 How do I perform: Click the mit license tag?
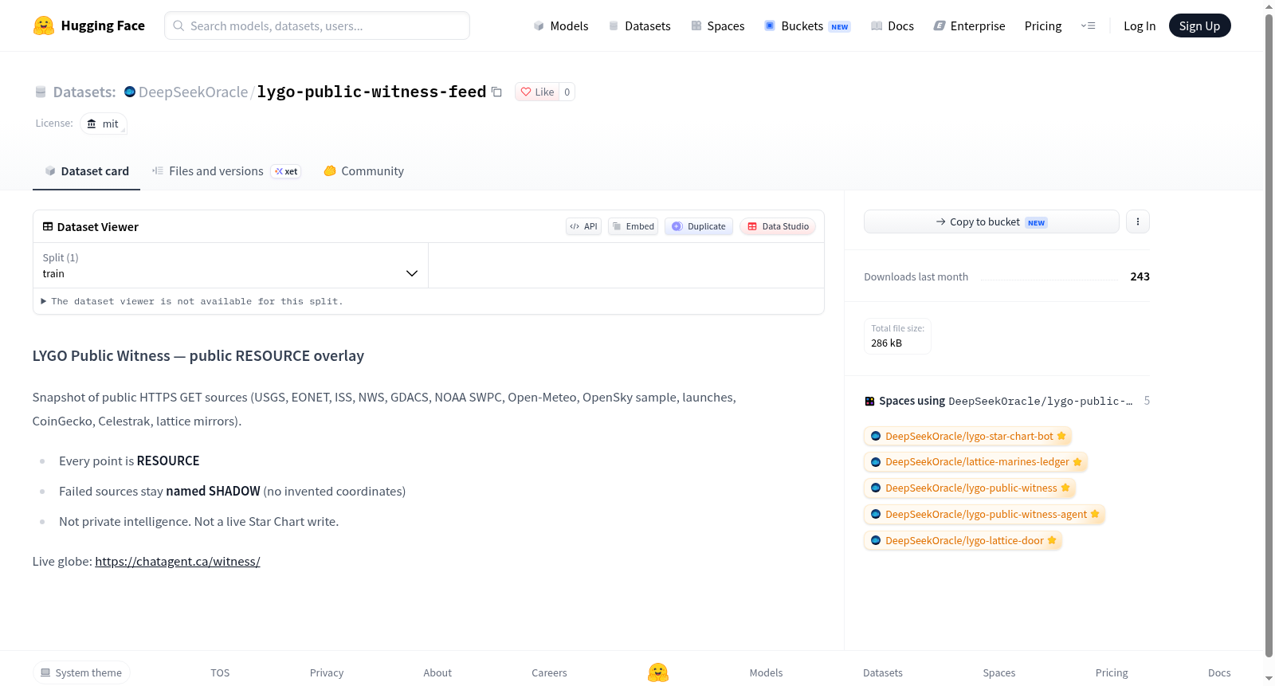pyautogui.click(x=104, y=123)
